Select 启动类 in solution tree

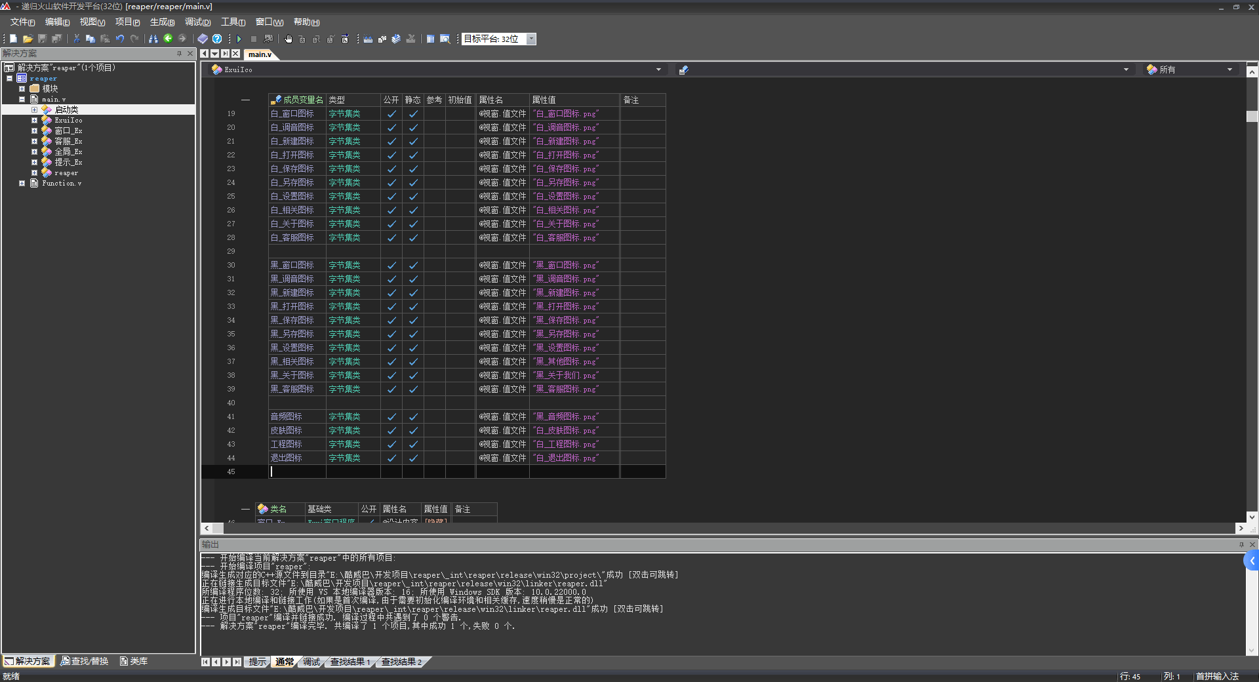(66, 110)
